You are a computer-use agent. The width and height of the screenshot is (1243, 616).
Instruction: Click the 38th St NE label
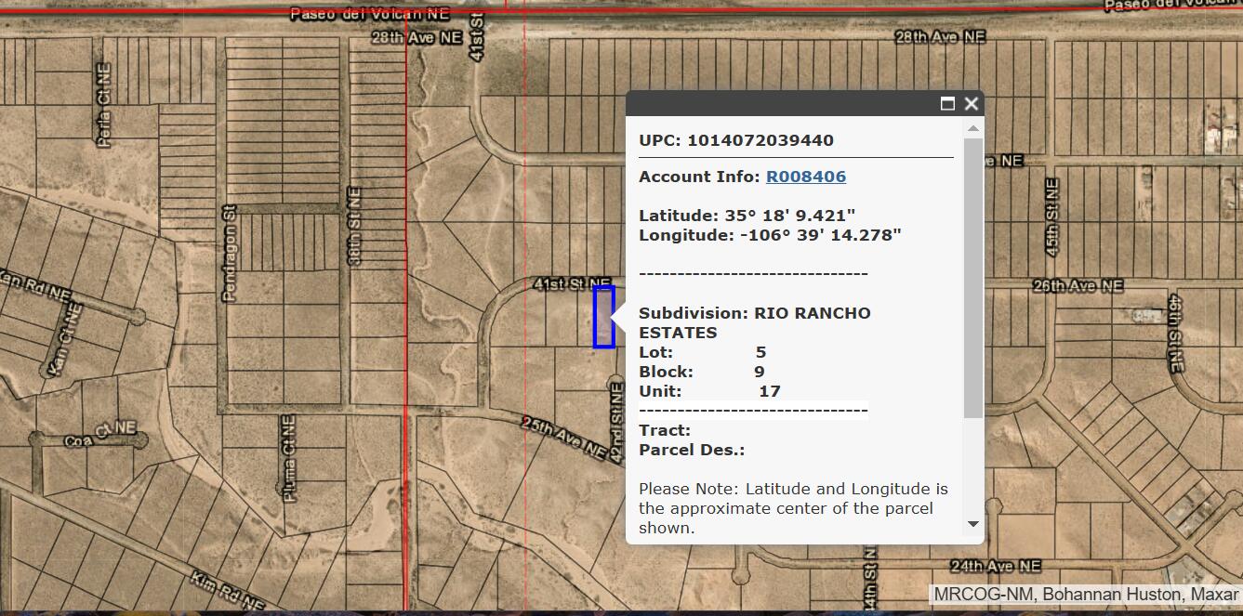click(354, 227)
